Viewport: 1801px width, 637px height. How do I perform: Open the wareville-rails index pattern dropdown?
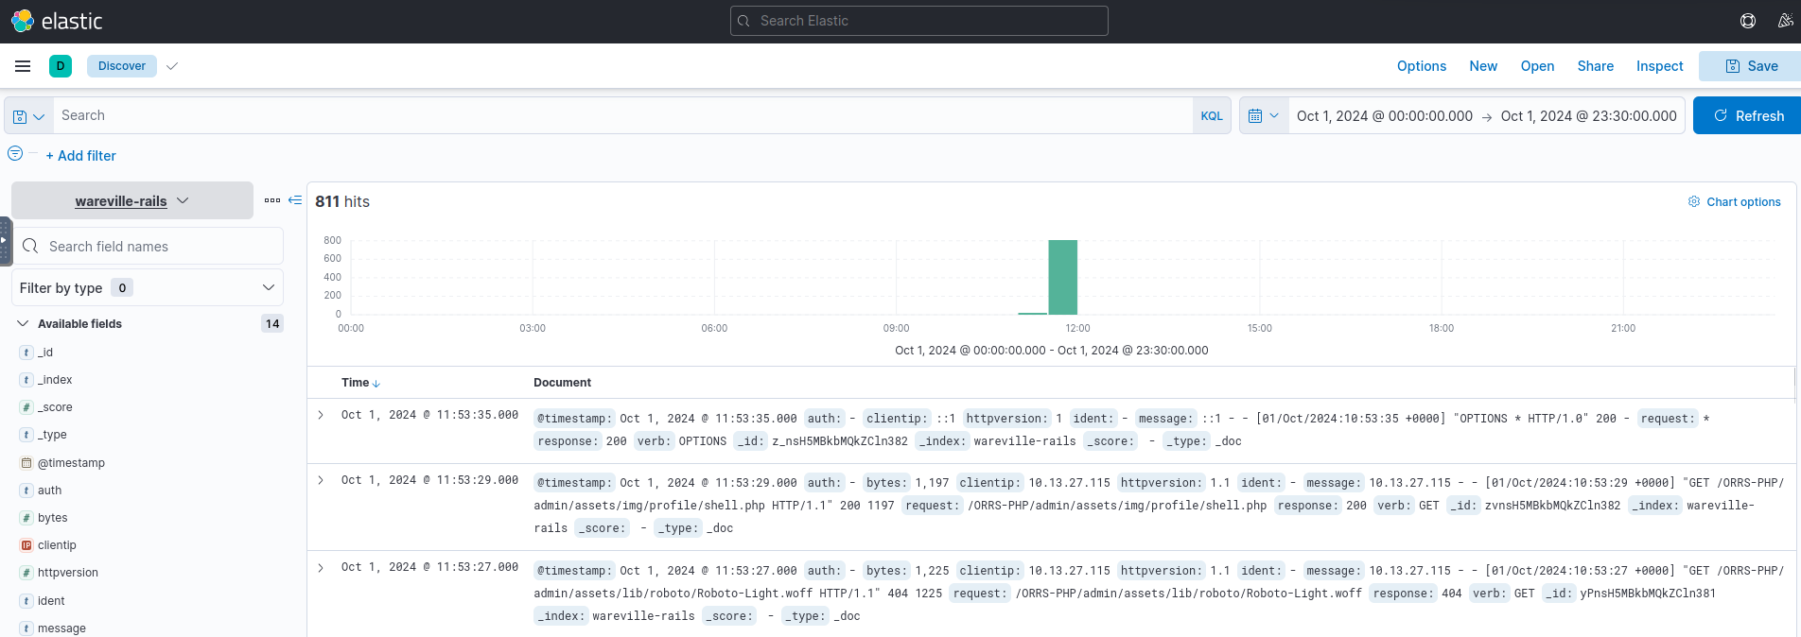tap(132, 200)
